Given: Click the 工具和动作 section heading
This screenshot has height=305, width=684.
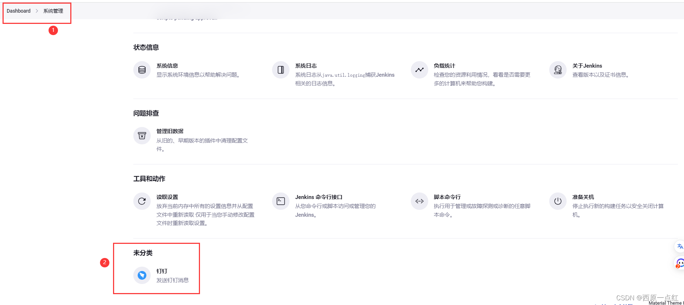Looking at the screenshot, I should tap(149, 179).
